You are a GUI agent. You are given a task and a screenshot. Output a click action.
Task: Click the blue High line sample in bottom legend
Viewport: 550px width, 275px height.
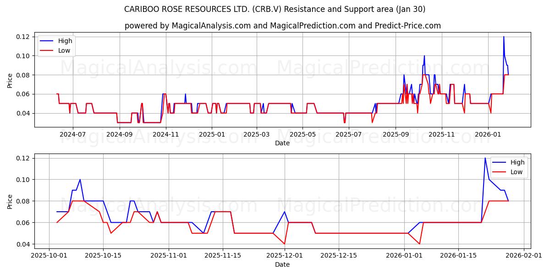pyautogui.click(x=500, y=162)
